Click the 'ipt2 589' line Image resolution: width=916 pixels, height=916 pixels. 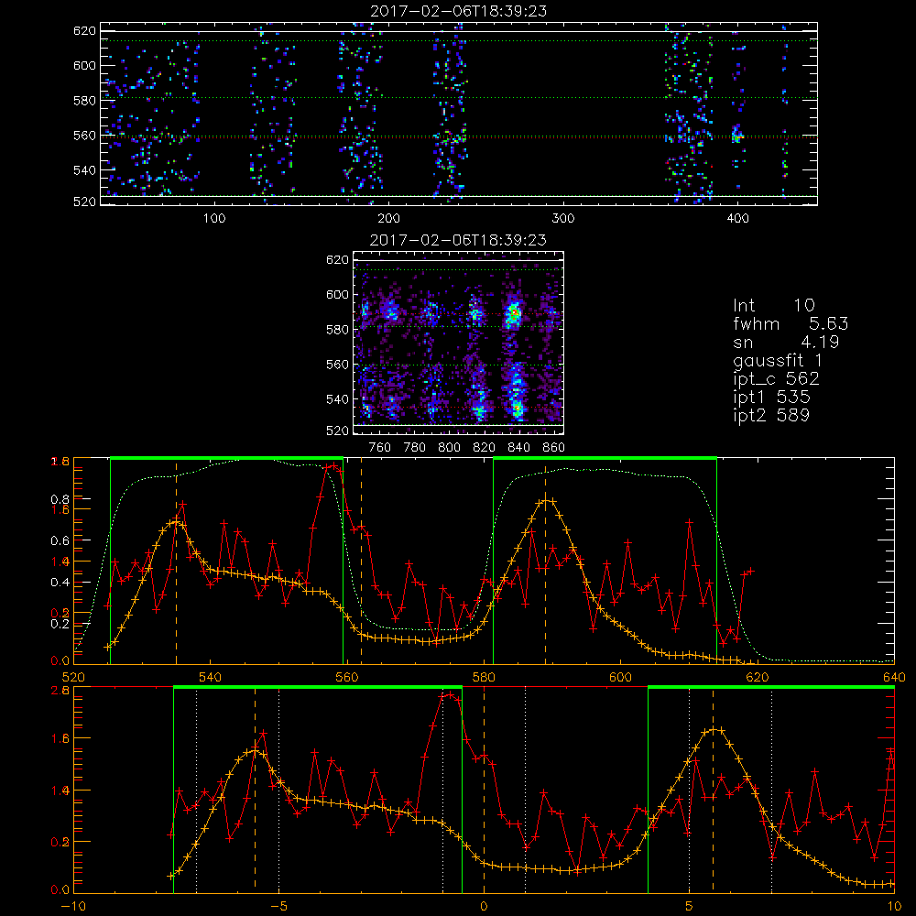coord(771,415)
